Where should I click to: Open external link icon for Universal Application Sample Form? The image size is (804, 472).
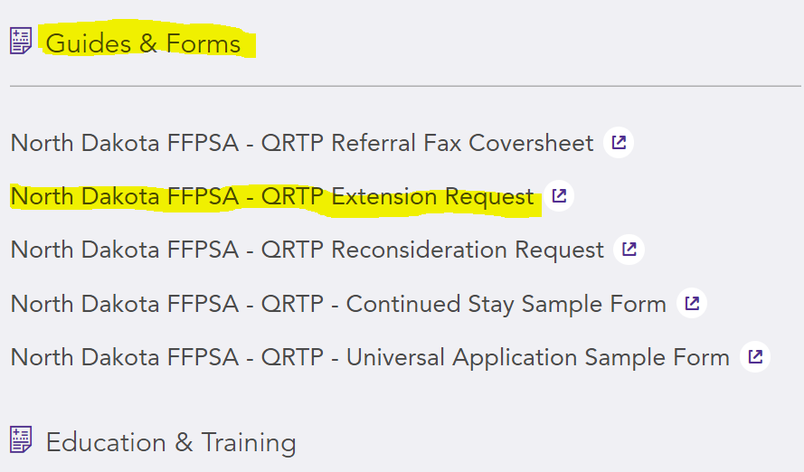(x=755, y=357)
